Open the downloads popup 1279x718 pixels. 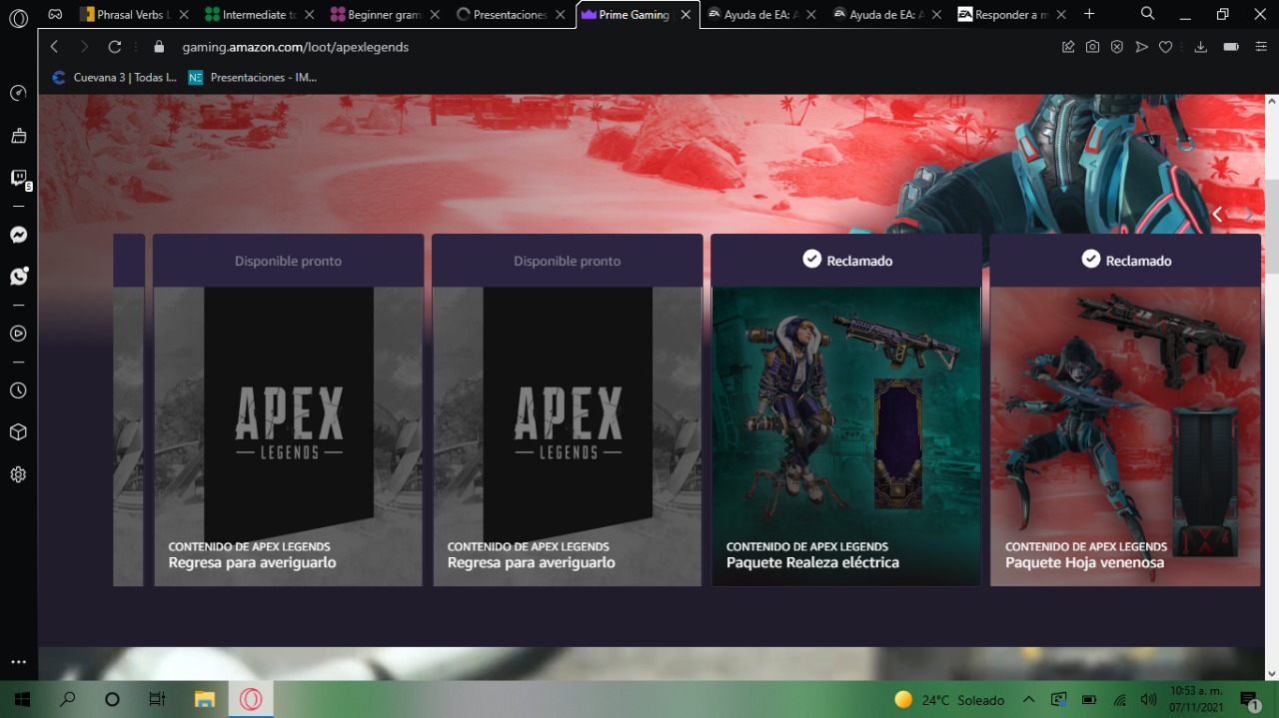coord(1201,47)
